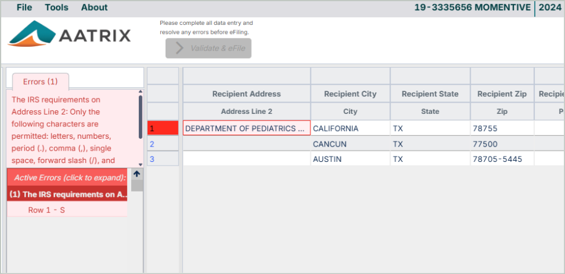Click the CANCUN city cell
Image resolution: width=565 pixels, height=274 pixels.
[350, 144]
